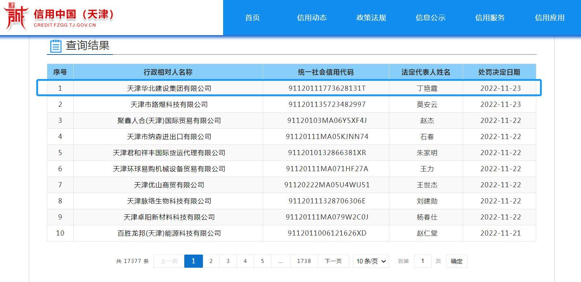Viewport: 581px width, 282px height.
Task: Click legal representative 莫安云
Action: pos(427,104)
